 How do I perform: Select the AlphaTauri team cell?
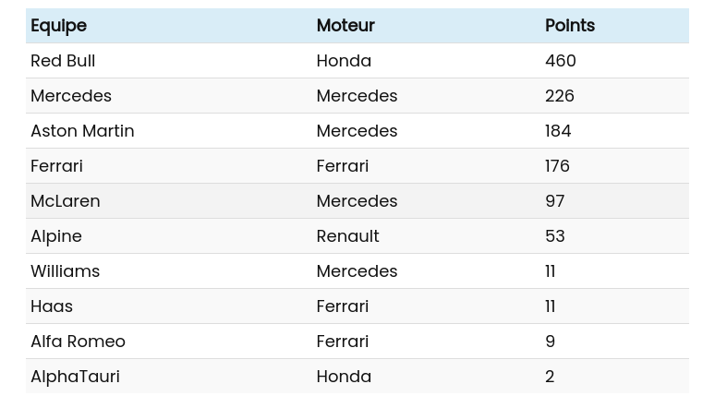pos(75,377)
